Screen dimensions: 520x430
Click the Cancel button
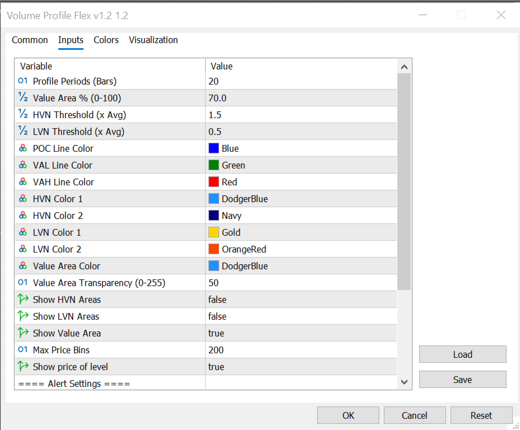click(x=415, y=415)
